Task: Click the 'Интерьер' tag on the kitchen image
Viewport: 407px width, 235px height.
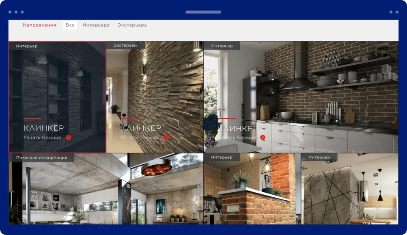Action: point(222,46)
